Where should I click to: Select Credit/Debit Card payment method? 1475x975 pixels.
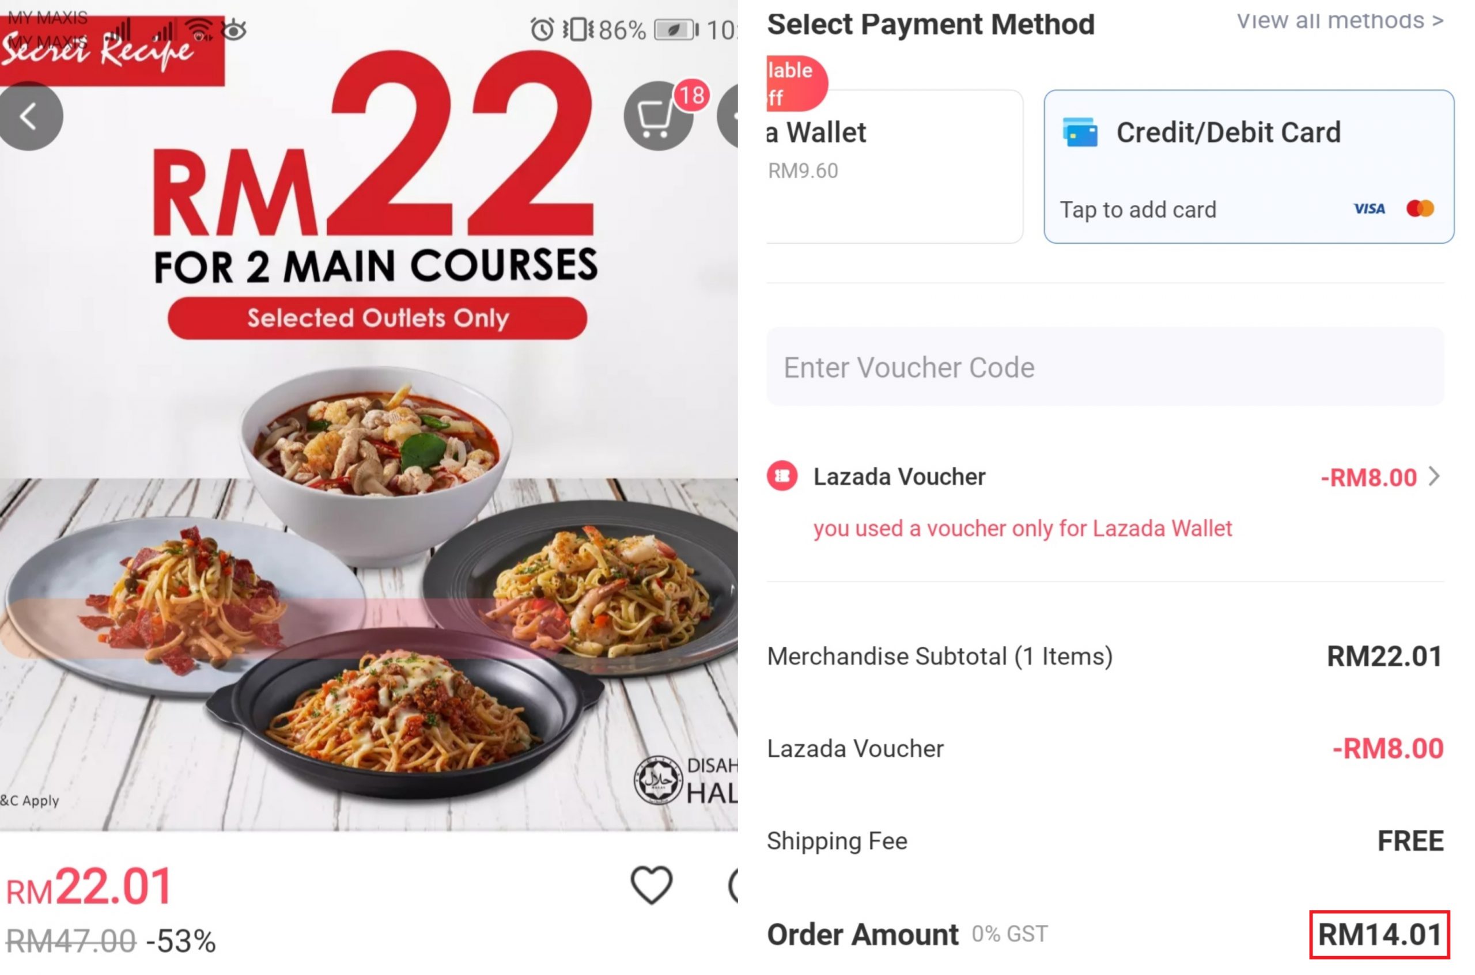[1249, 166]
